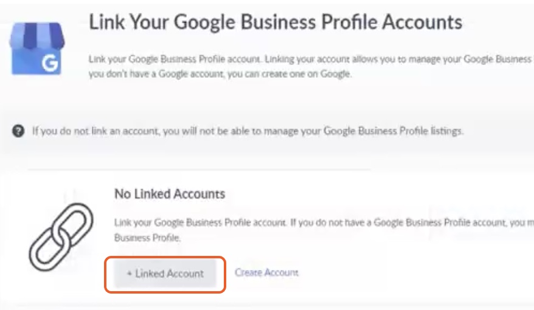Click the striped awning of the store icon
Image resolution: width=534 pixels, height=310 pixels.
coord(36,35)
